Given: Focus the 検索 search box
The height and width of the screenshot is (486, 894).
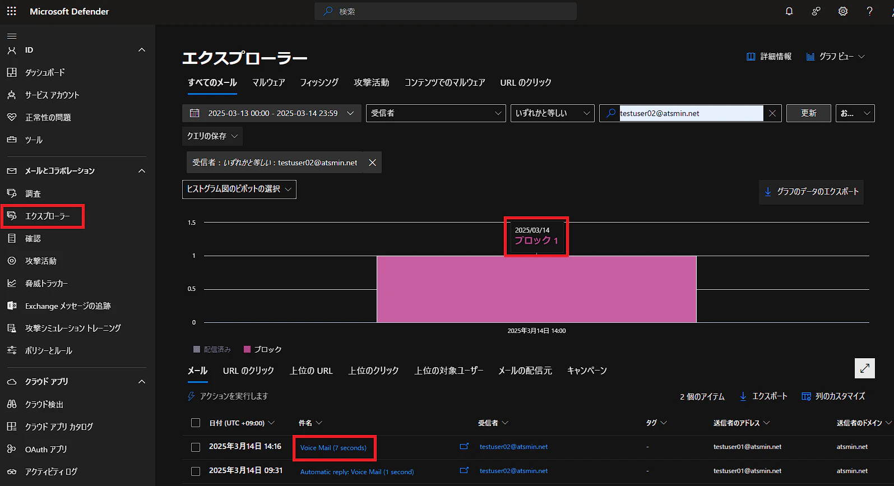Looking at the screenshot, I should pyautogui.click(x=446, y=11).
